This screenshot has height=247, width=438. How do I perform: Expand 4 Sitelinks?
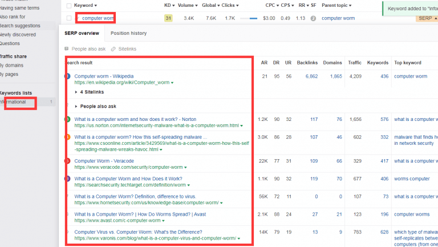90,92
